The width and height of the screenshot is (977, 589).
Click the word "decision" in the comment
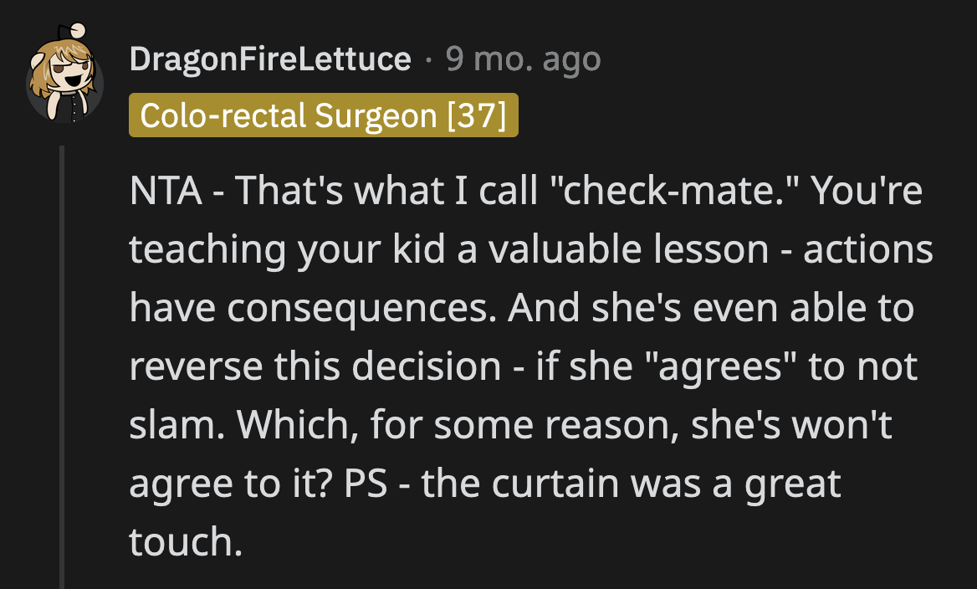tap(426, 367)
